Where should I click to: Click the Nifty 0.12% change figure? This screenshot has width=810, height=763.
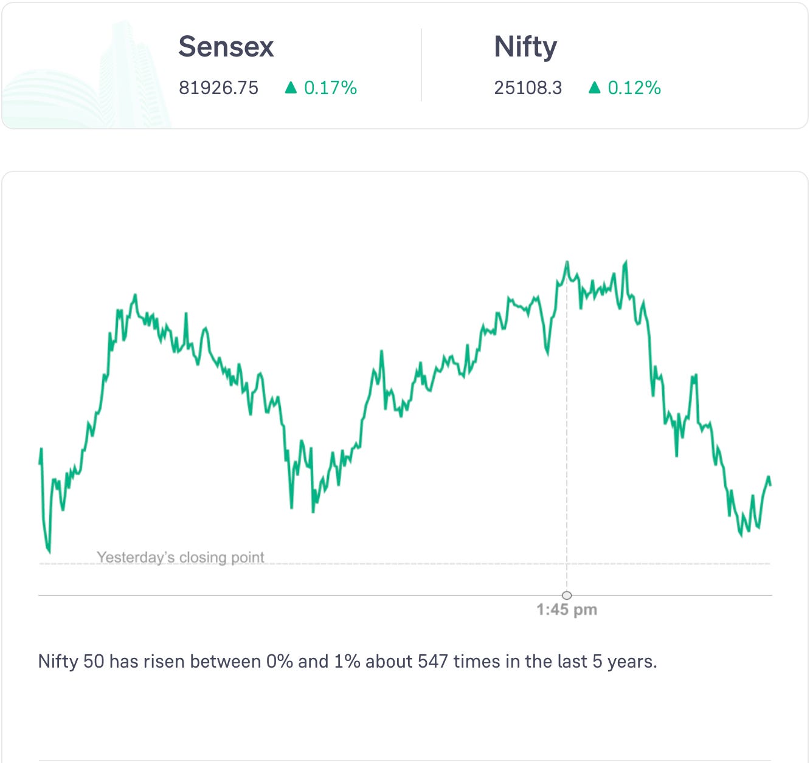pyautogui.click(x=634, y=88)
